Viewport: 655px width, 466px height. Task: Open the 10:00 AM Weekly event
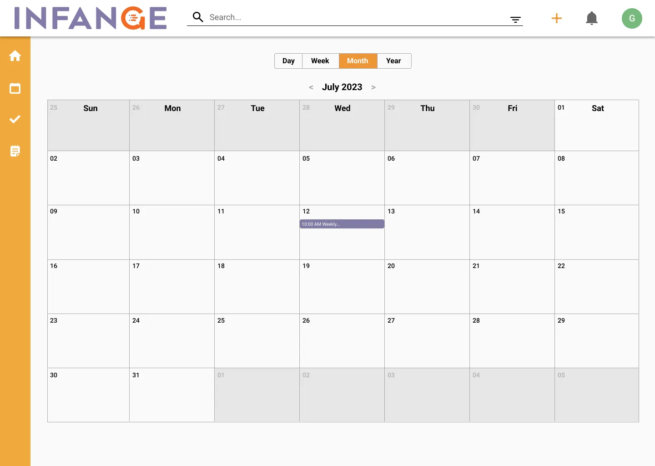tap(342, 224)
